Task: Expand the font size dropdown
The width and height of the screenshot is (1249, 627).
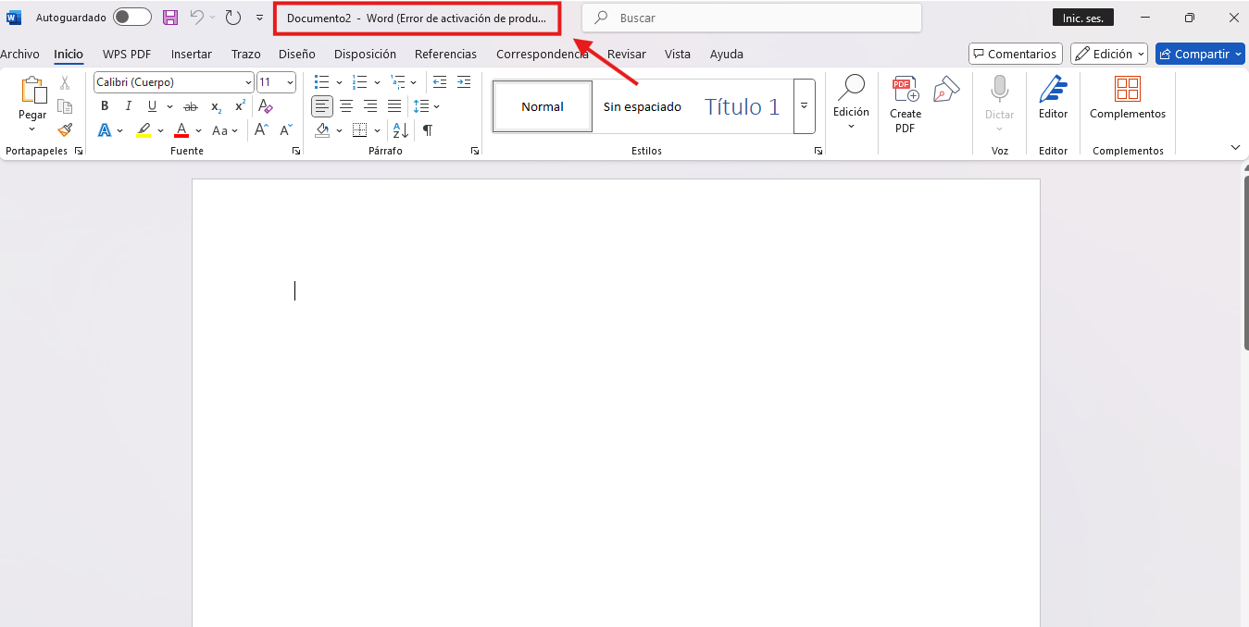Action: 290,82
